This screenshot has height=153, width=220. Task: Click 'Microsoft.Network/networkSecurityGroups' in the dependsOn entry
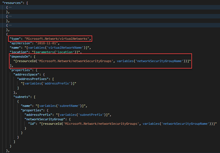pos(75,61)
